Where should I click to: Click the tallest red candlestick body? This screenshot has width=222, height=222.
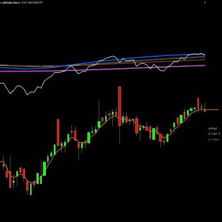119,106
